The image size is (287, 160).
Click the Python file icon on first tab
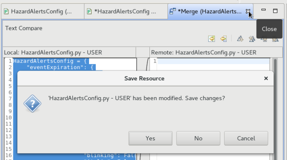click(x=6, y=11)
